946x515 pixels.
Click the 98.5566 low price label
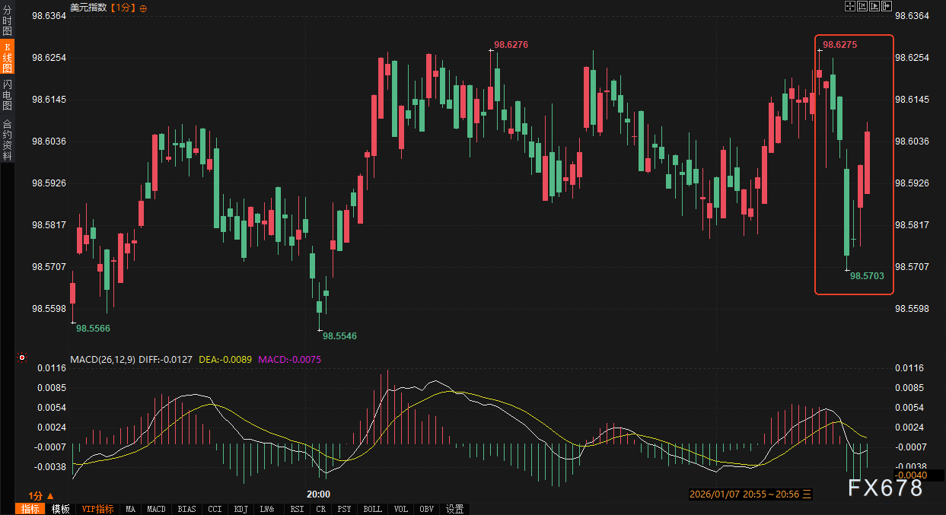point(93,328)
